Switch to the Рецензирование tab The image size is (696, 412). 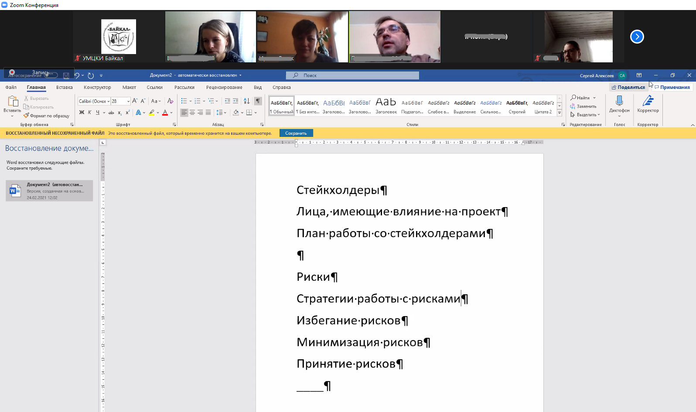tap(224, 87)
